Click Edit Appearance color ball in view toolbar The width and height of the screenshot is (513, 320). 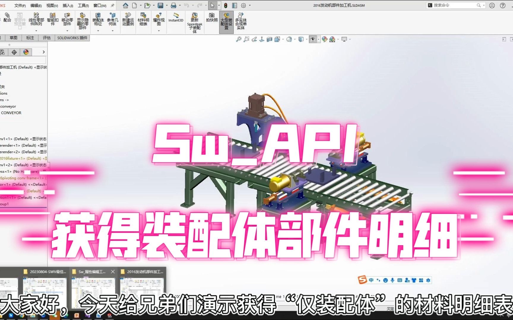324,39
